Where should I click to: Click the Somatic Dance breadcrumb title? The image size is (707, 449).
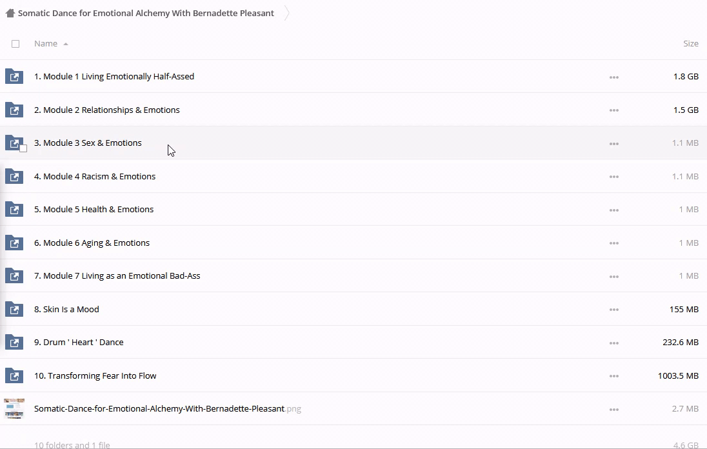[146, 13]
